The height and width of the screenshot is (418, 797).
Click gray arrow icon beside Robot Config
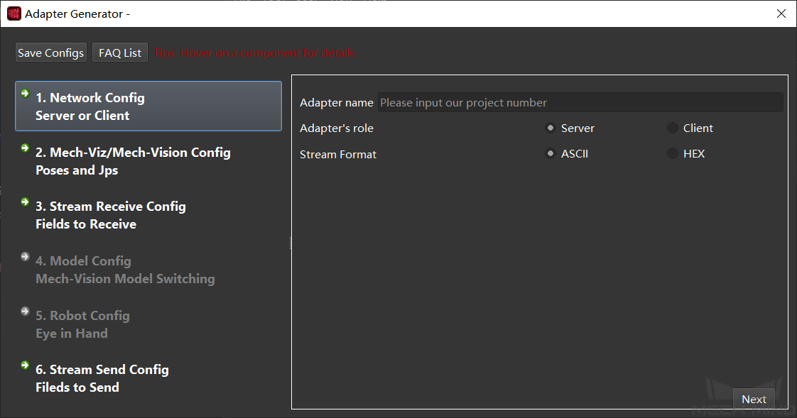pyautogui.click(x=25, y=311)
